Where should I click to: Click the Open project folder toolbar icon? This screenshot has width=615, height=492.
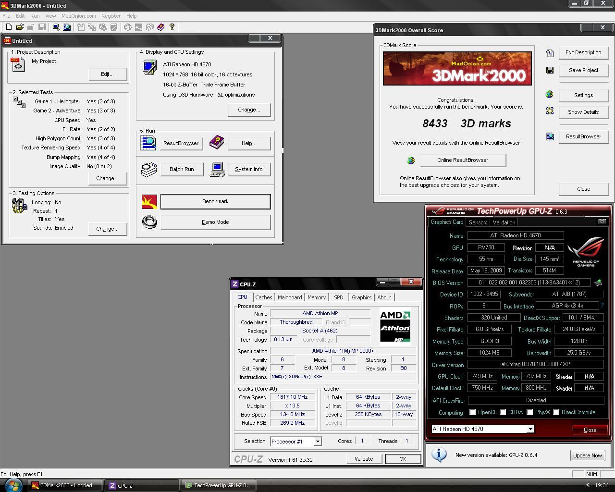point(20,27)
